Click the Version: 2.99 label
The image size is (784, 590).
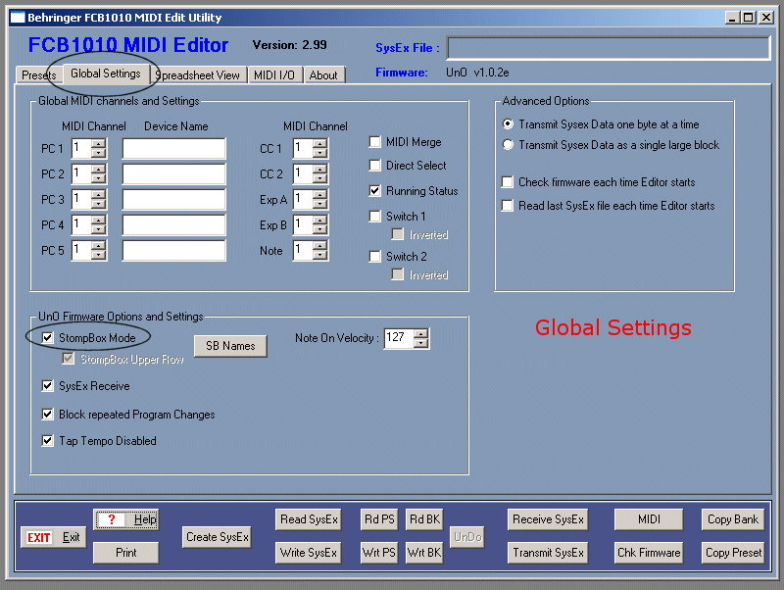pyautogui.click(x=289, y=45)
